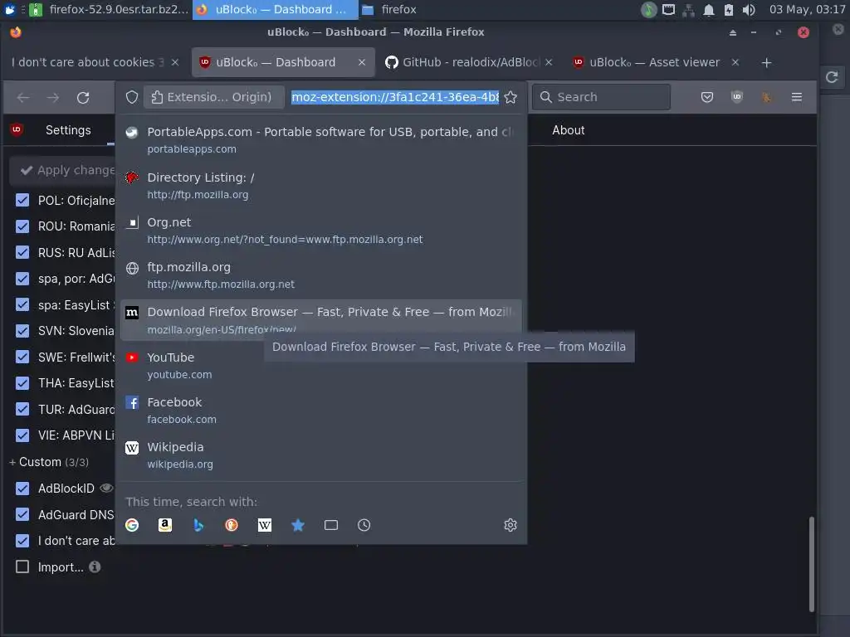Search open tabs using the tabs icon
This screenshot has width=850, height=637.
[330, 525]
